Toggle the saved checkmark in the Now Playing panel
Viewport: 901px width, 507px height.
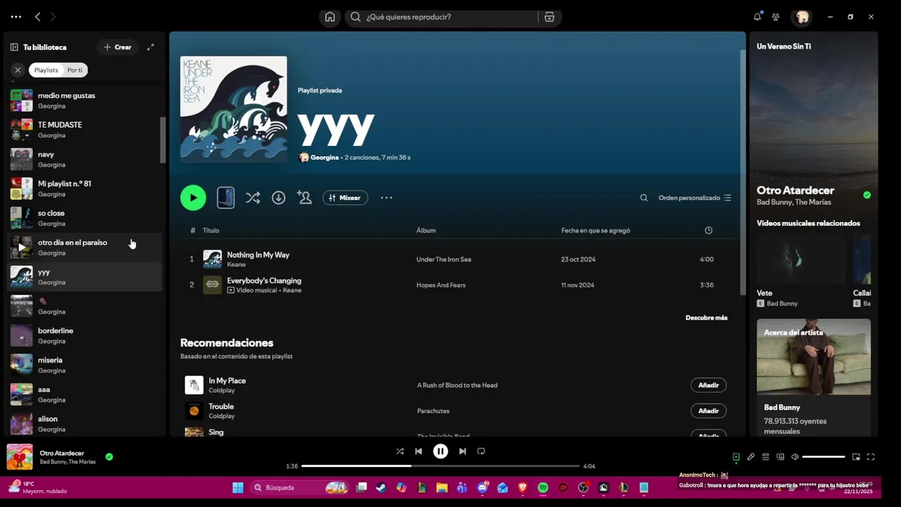click(867, 195)
